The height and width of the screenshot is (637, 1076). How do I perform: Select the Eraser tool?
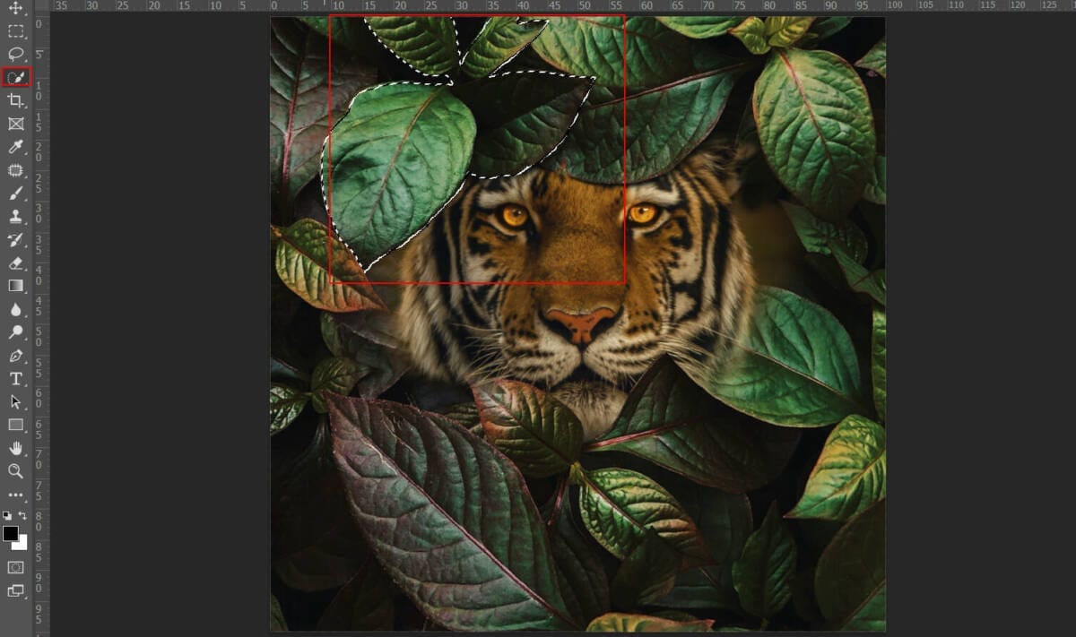coord(15,263)
